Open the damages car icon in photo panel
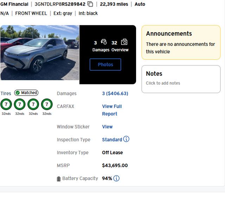Image resolution: width=225 pixels, height=197 pixels. [104, 42]
